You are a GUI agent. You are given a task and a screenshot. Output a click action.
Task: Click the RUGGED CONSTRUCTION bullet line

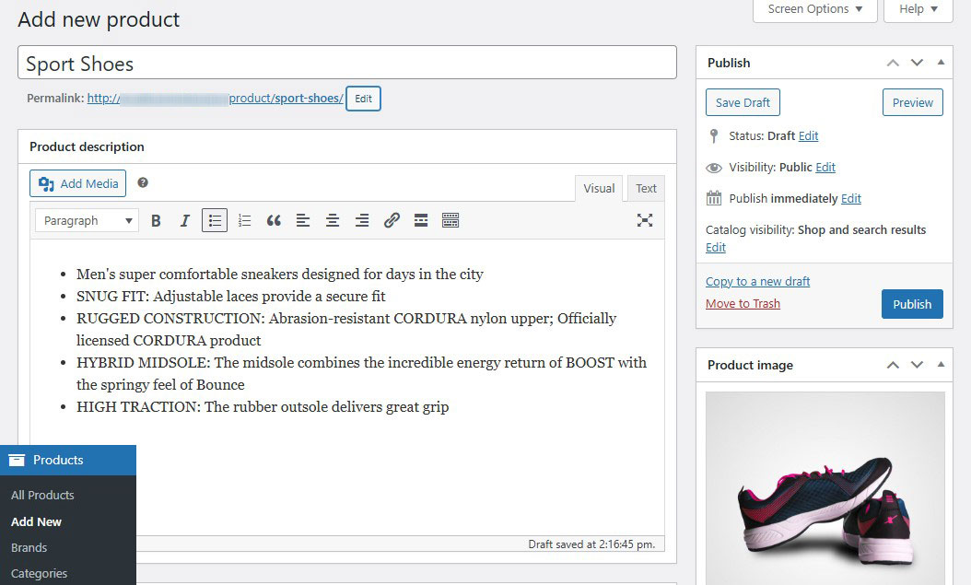click(346, 329)
